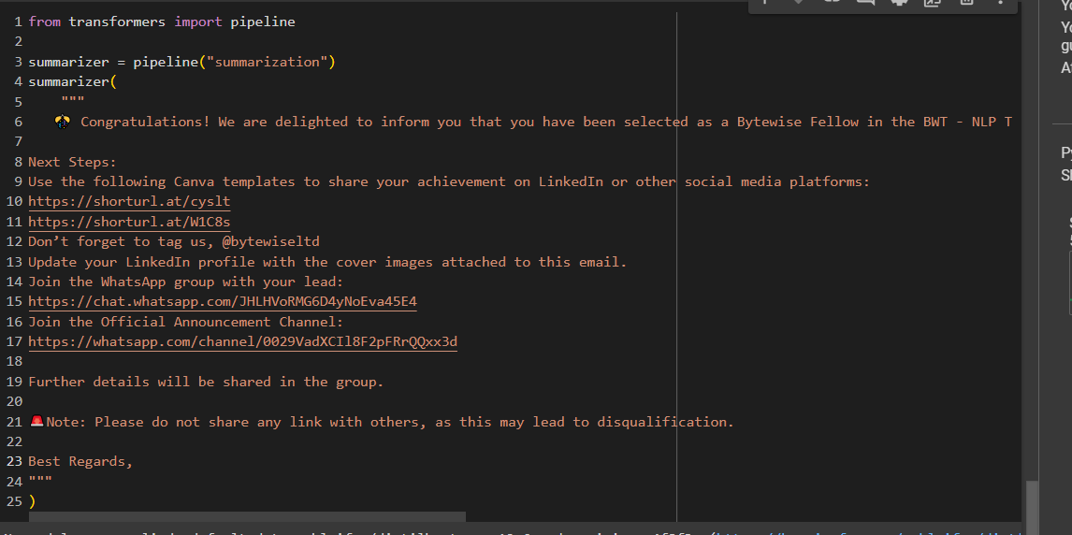Click the vertical scrollbar thumb beside the cell
Viewport: 1072px width, 535px height.
click(1032, 508)
